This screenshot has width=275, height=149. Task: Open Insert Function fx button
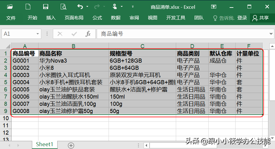[x=88, y=34]
